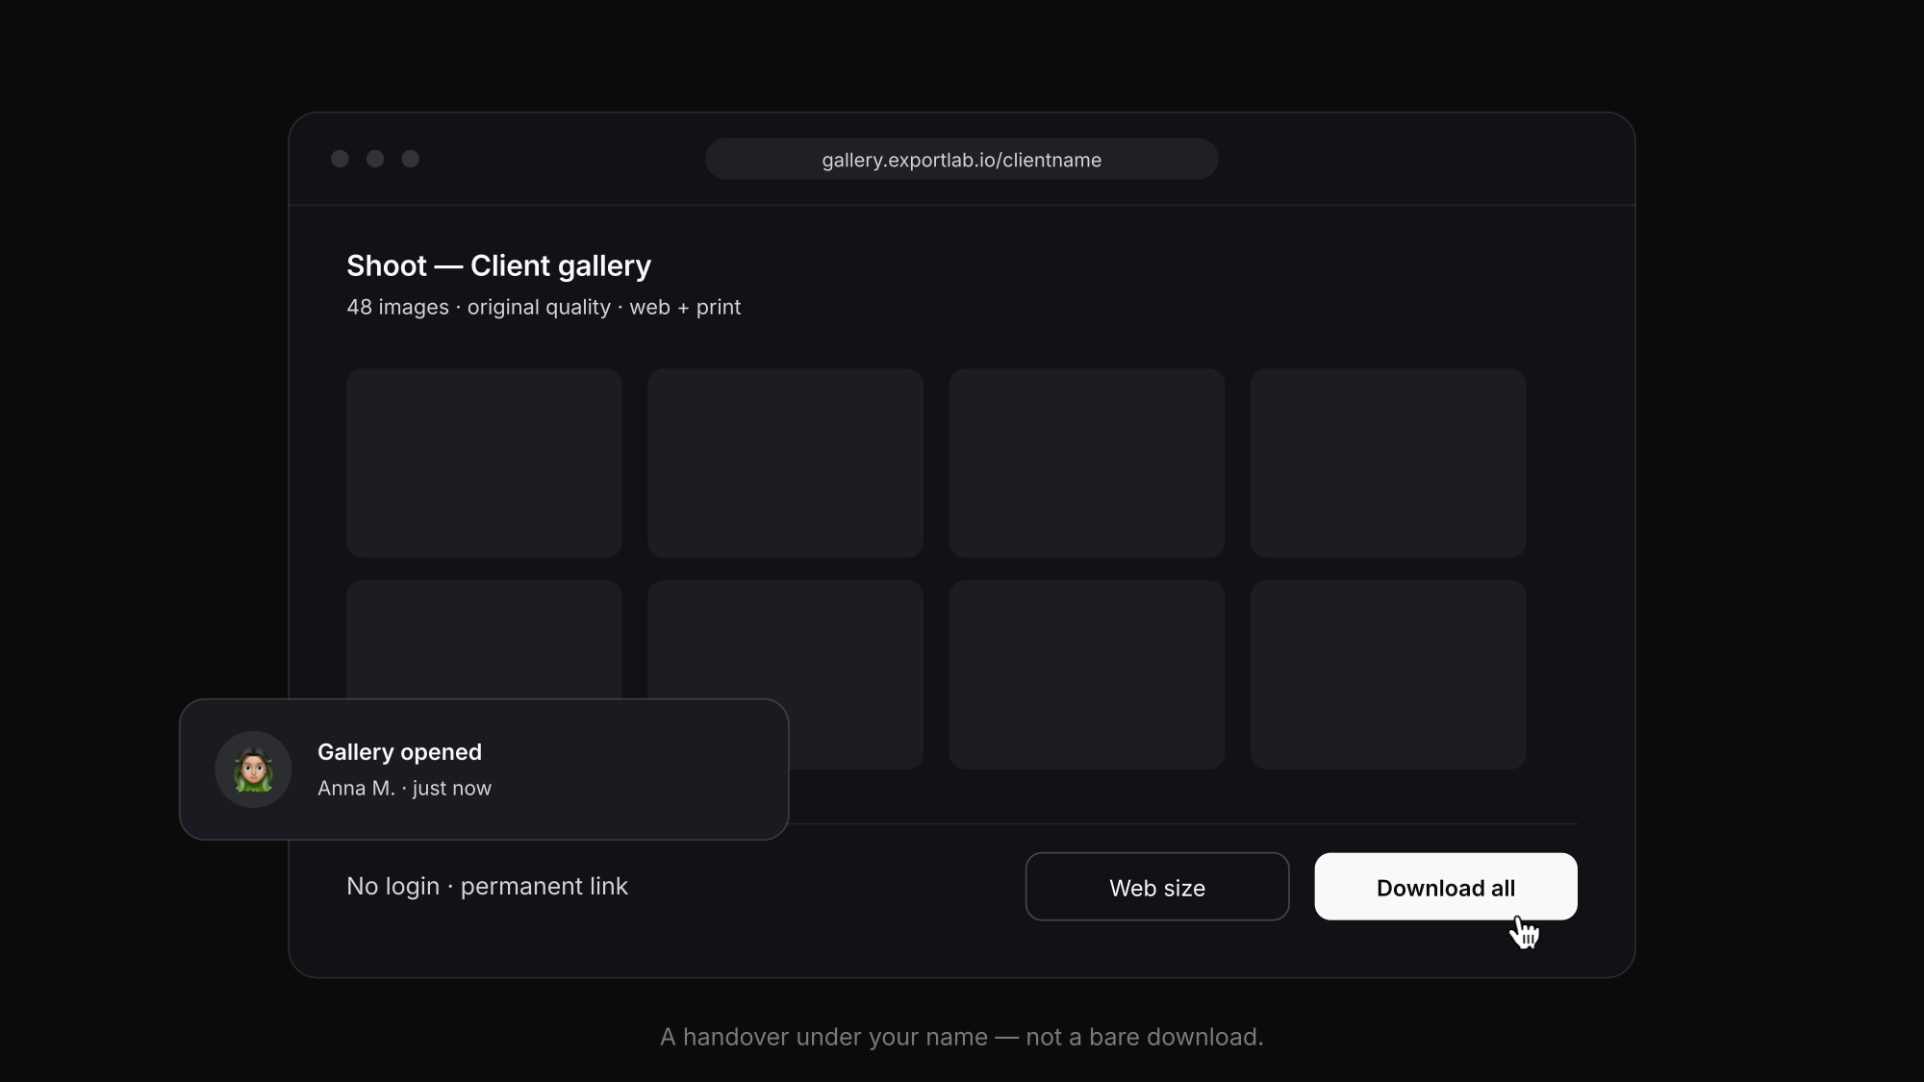Viewport: 1924px width, 1082px height.
Task: Open third thumbnail in top gallery row
Action: pyautogui.click(x=1087, y=464)
